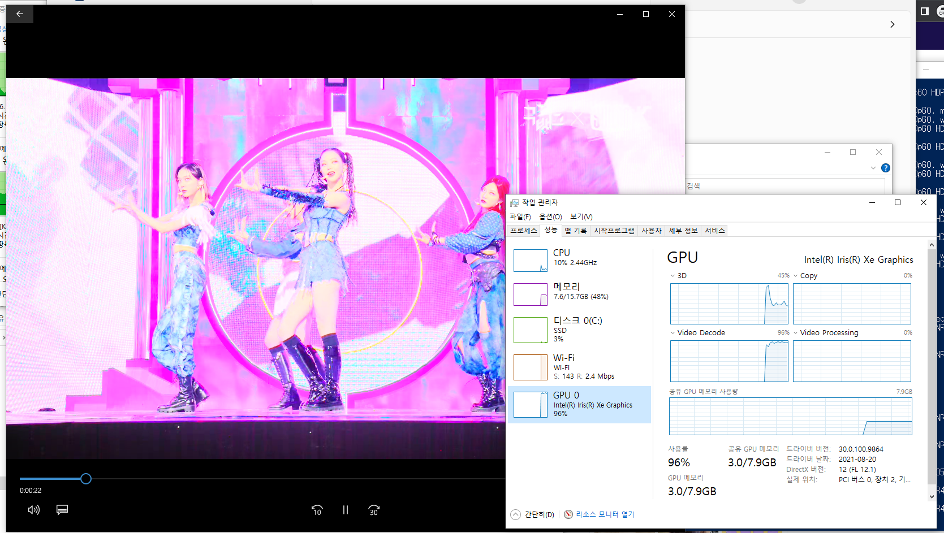This screenshot has height=533, width=944.
Task: Click the Video Decode usage graph
Action: click(729, 361)
